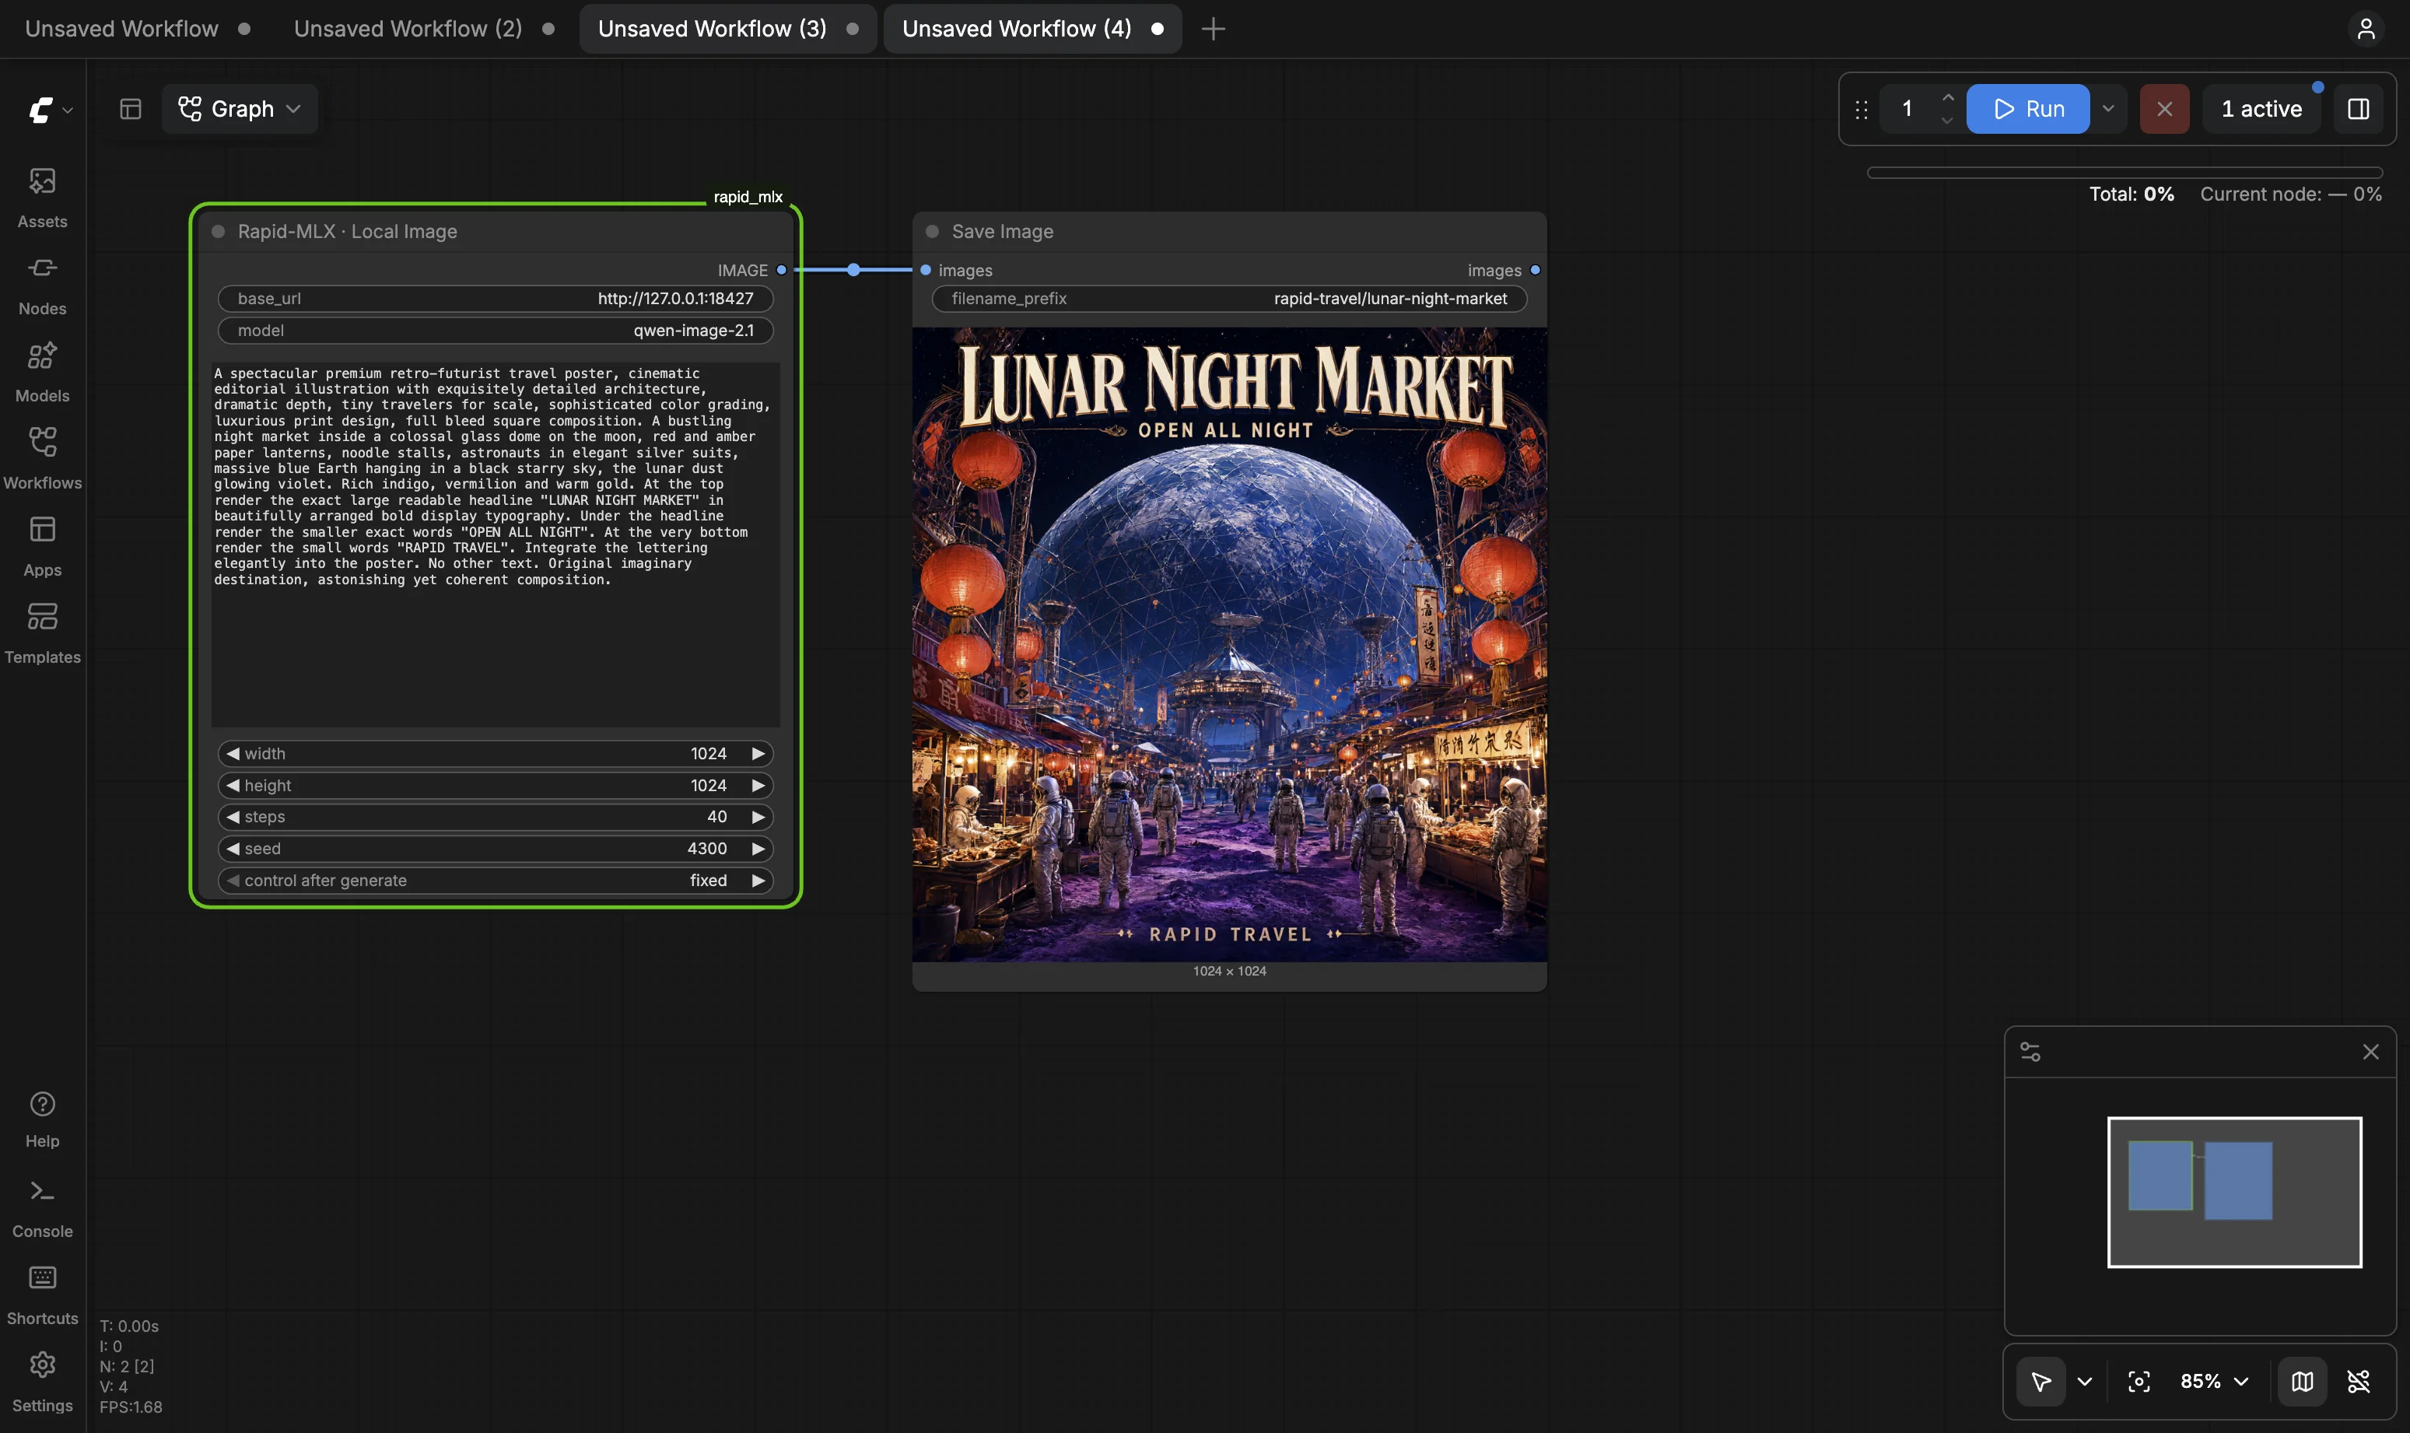2410x1433 pixels.
Task: Toggle link visibility button
Action: pyautogui.click(x=2358, y=1381)
